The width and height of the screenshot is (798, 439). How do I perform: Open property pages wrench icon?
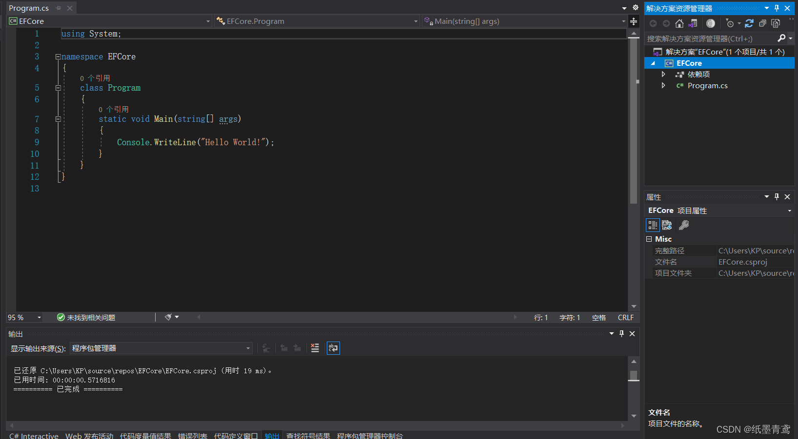[x=684, y=225]
